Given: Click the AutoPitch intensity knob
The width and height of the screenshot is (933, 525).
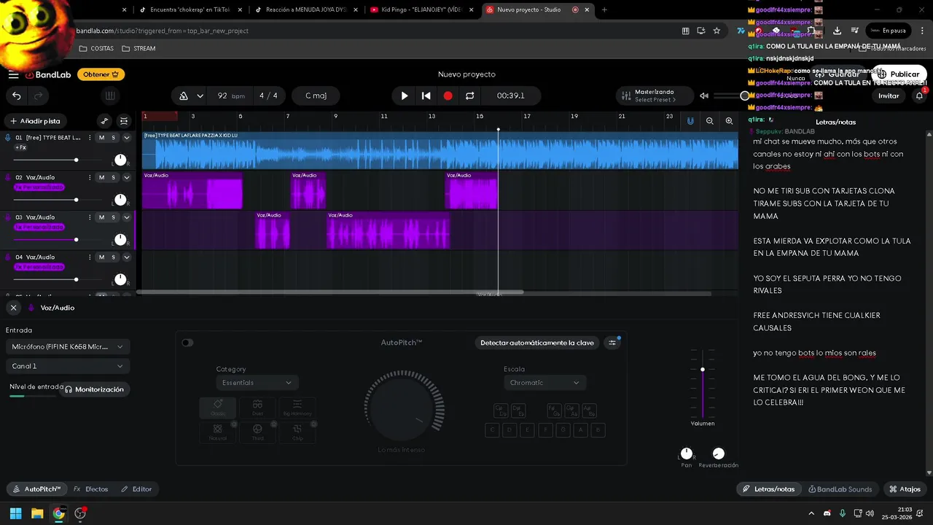Looking at the screenshot, I should coord(404,409).
